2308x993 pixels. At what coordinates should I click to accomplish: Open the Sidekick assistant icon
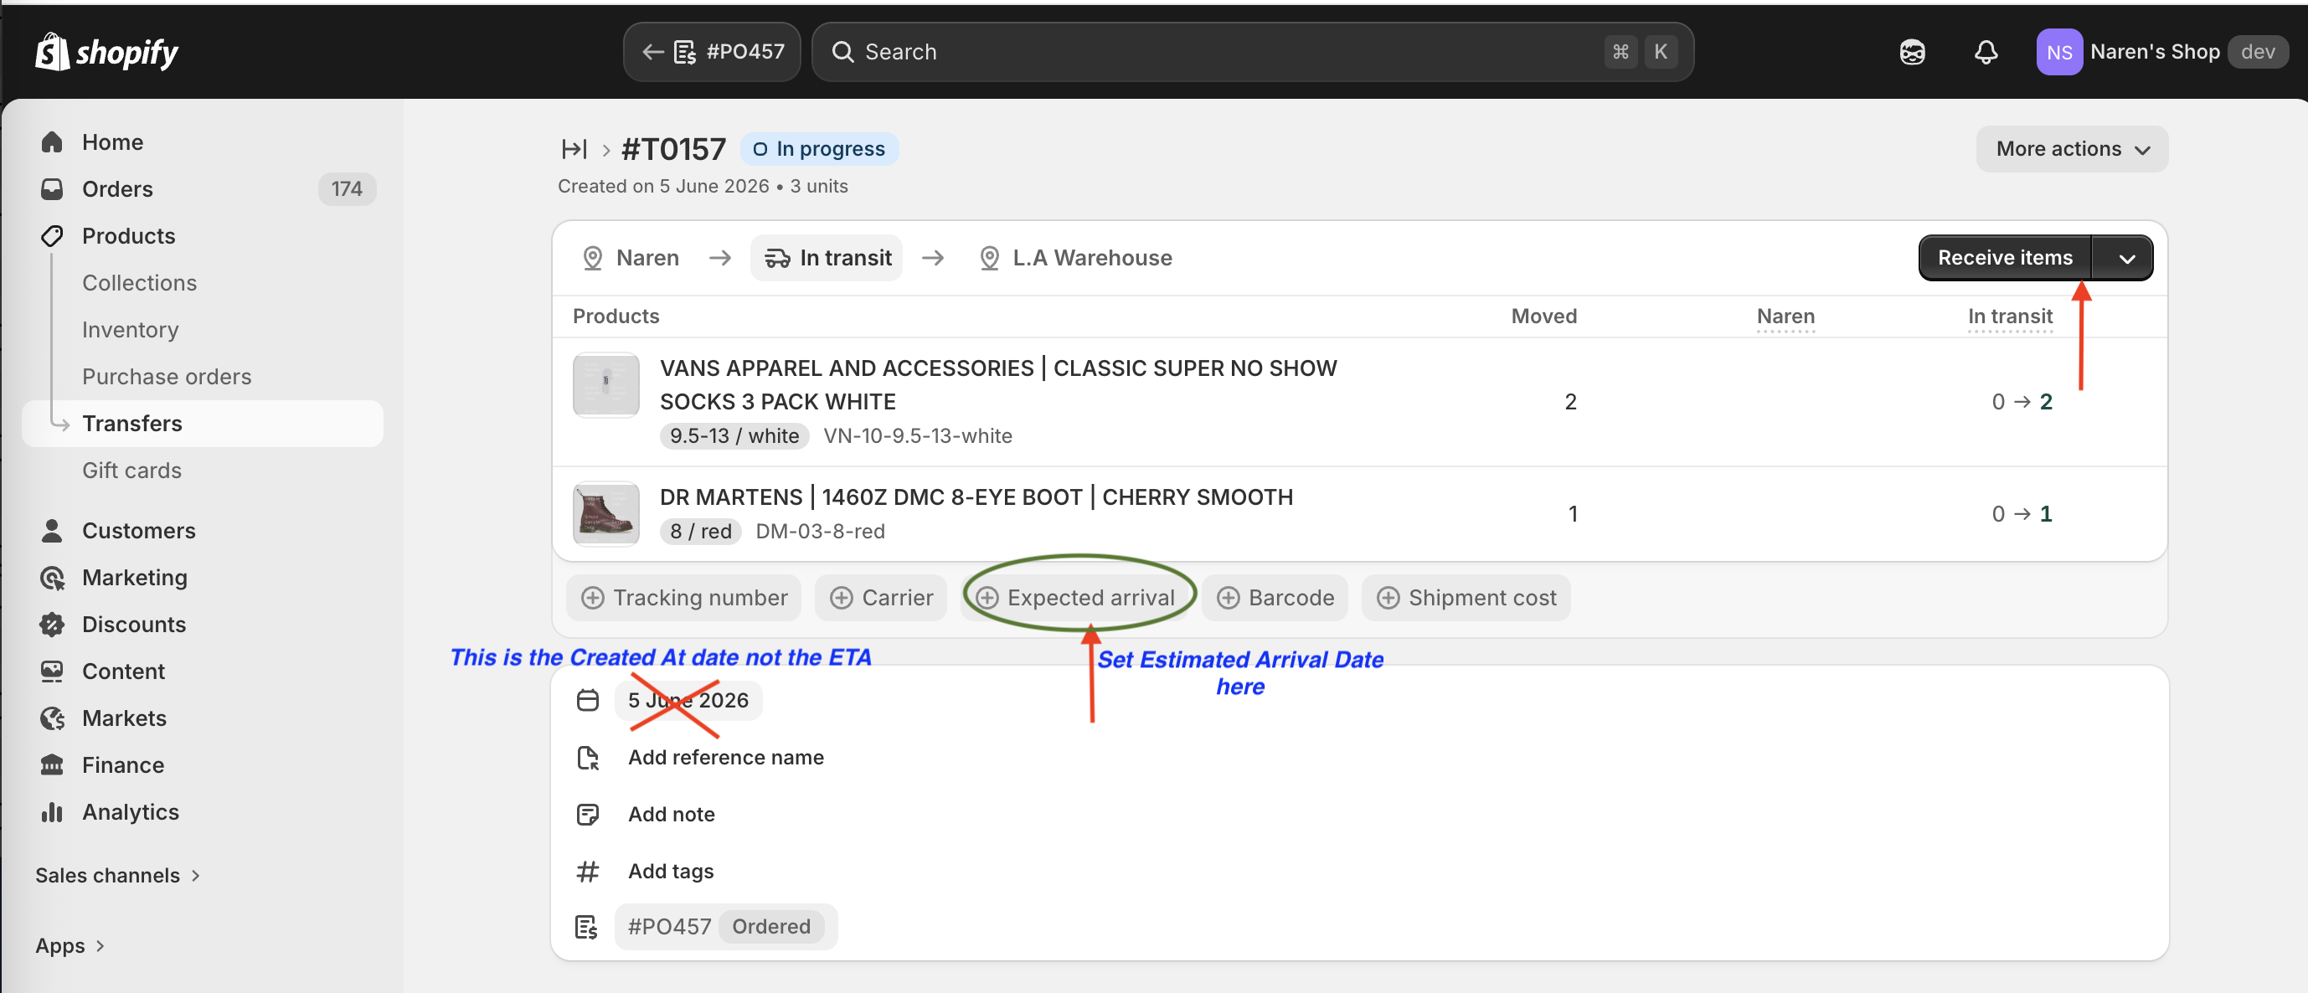[x=1912, y=52]
